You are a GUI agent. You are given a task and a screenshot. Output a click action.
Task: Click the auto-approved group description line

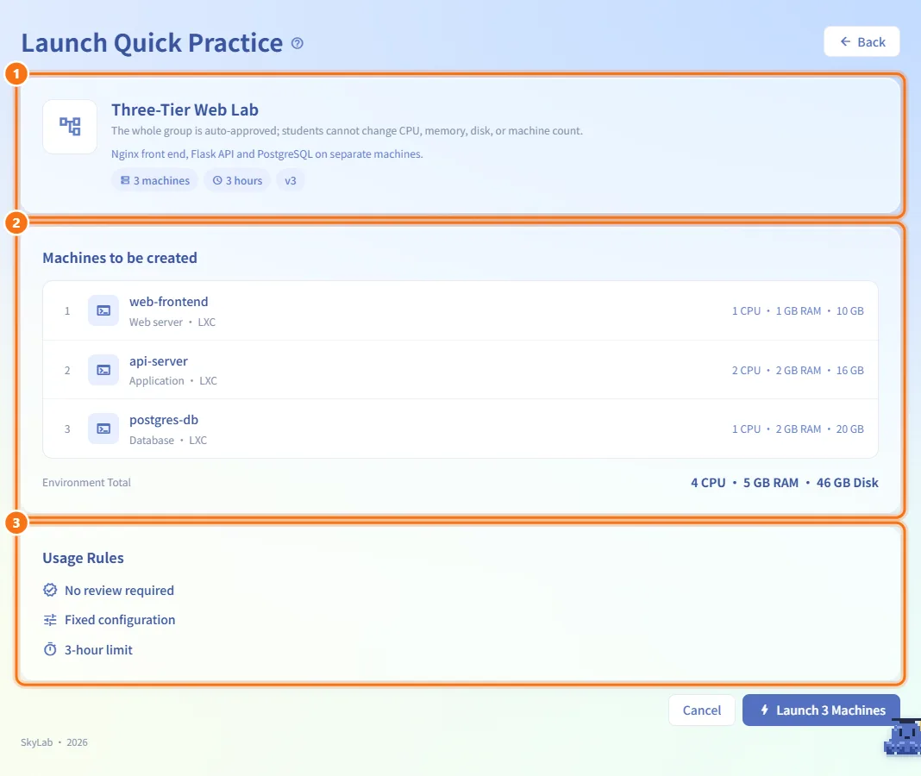(348, 130)
